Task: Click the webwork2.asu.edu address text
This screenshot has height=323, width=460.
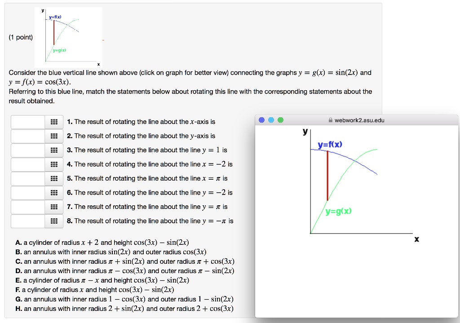Action: [x=359, y=120]
